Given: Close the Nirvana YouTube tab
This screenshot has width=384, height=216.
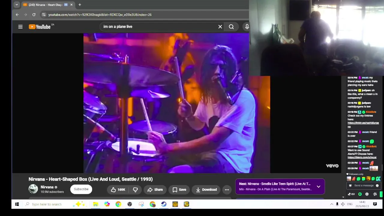Looking at the screenshot, I should pos(71,5).
